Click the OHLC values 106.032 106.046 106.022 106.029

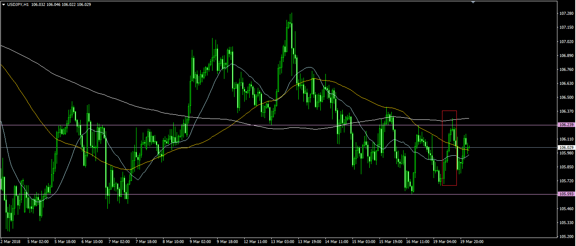click(x=61, y=4)
